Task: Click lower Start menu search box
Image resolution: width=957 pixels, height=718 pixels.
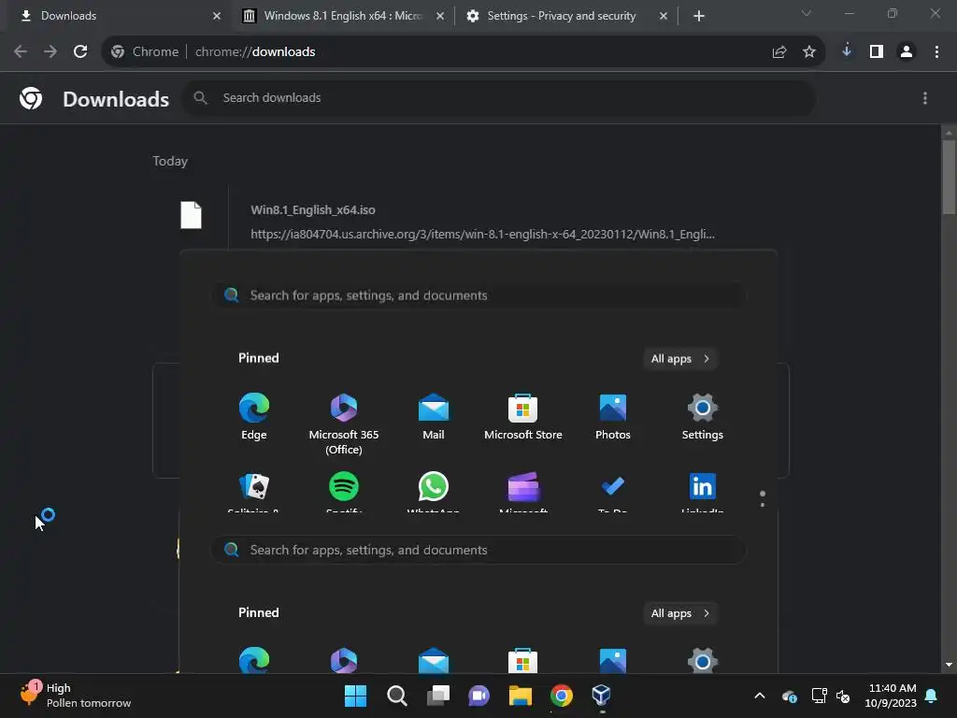Action: [x=478, y=550]
